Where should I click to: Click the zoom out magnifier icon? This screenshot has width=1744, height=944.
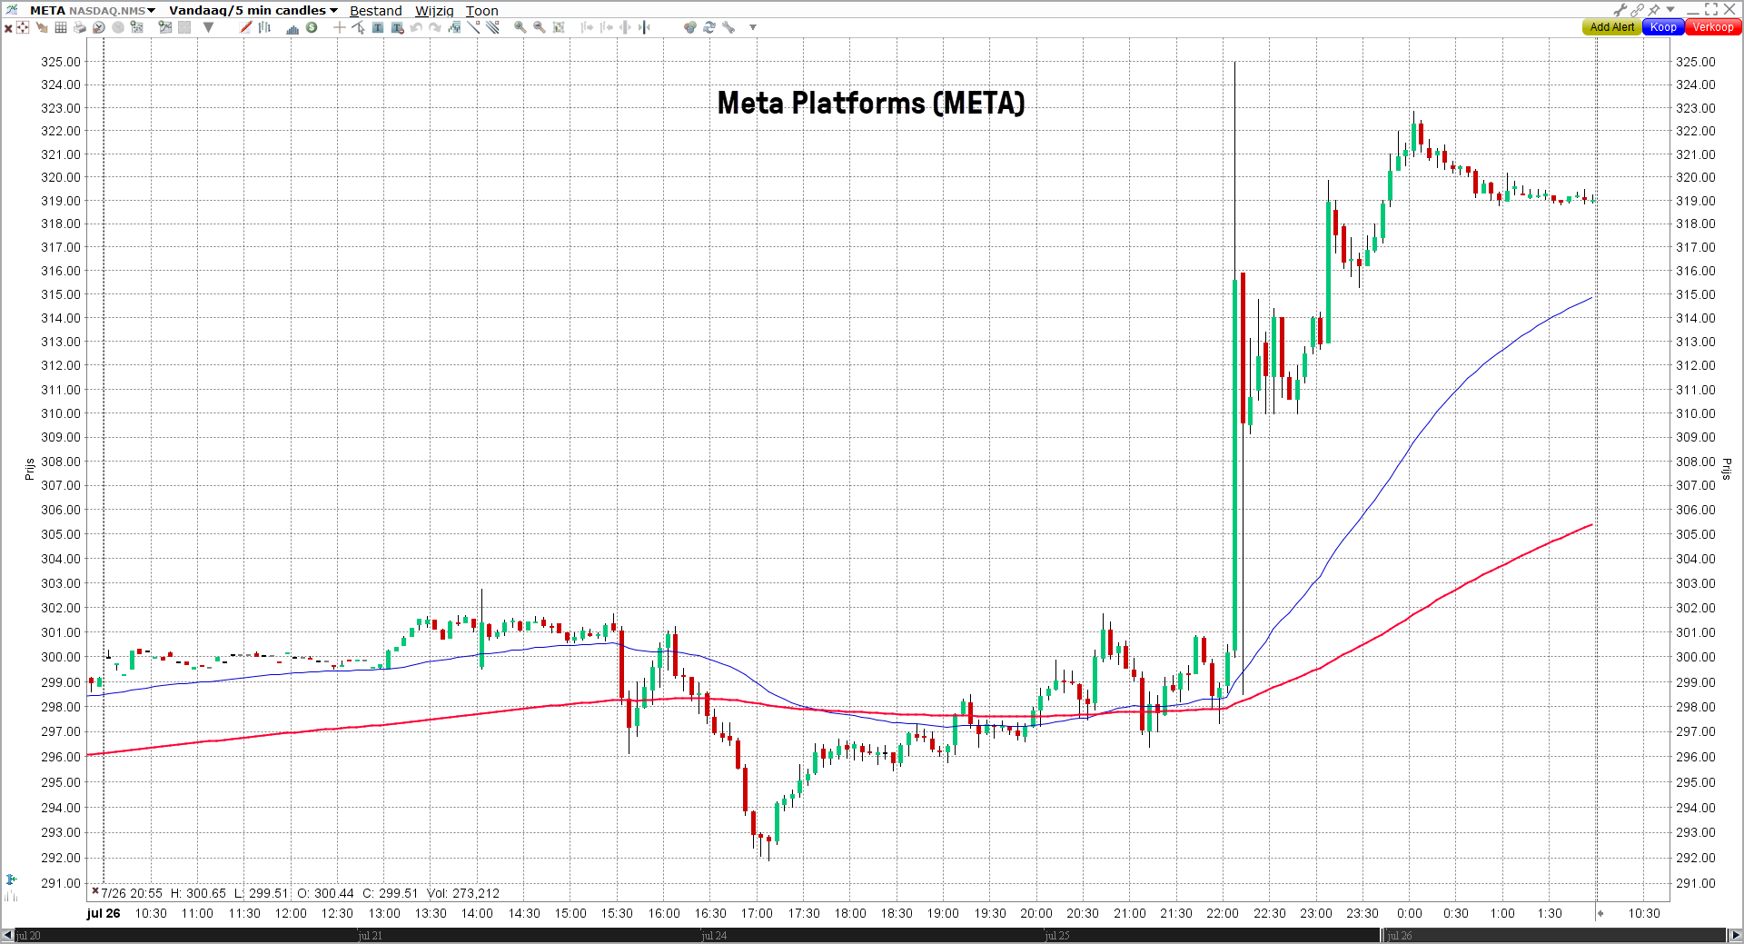tap(539, 27)
